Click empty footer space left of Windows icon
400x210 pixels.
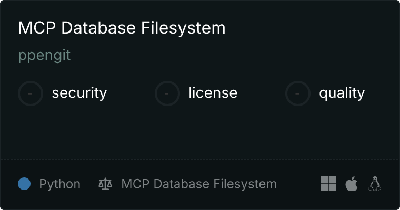299,184
